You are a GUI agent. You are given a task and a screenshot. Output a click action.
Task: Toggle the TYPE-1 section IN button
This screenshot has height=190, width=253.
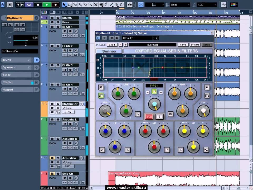tap(154, 92)
